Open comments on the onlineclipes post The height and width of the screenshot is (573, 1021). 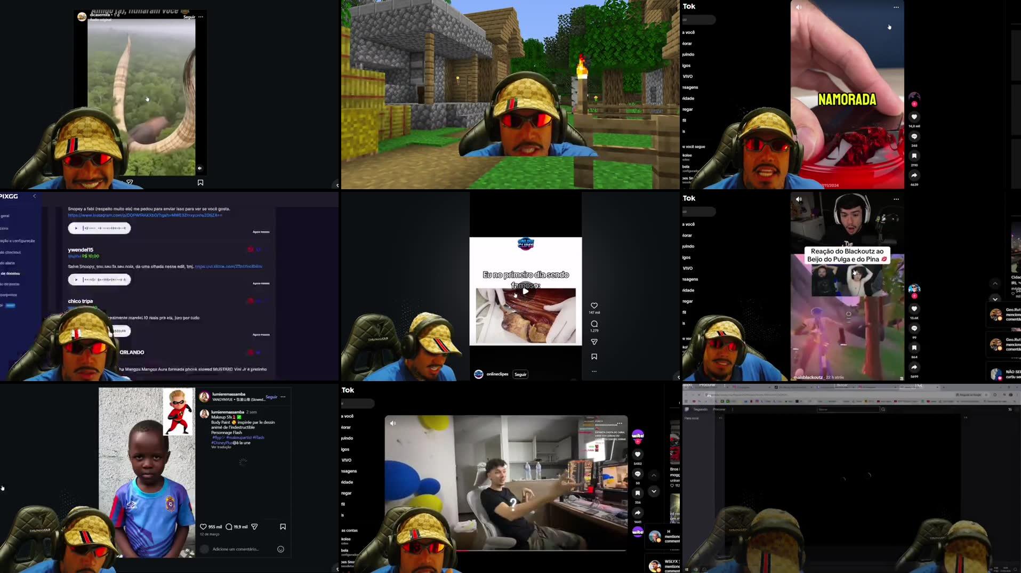click(x=594, y=324)
